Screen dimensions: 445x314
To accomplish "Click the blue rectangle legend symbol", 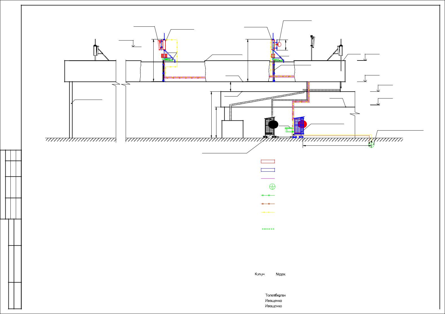I will pos(268,170).
